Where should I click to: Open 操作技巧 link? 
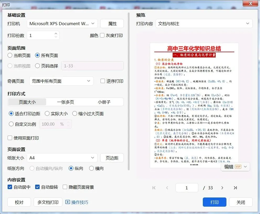[x=79, y=202]
